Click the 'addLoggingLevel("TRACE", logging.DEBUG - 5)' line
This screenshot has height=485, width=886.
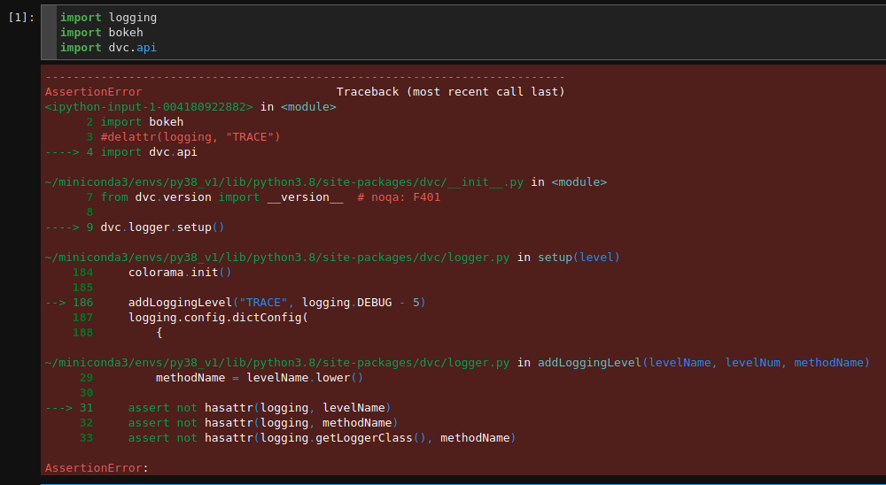tap(276, 302)
